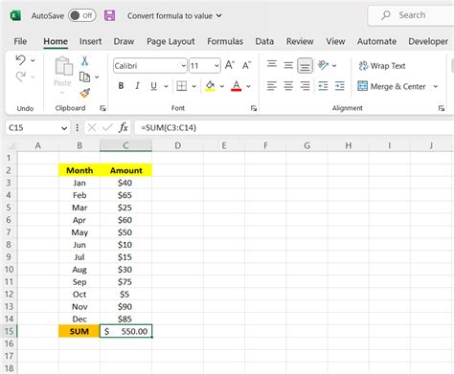Click the Undo arrow icon
The height and width of the screenshot is (374, 454).
pos(20,60)
